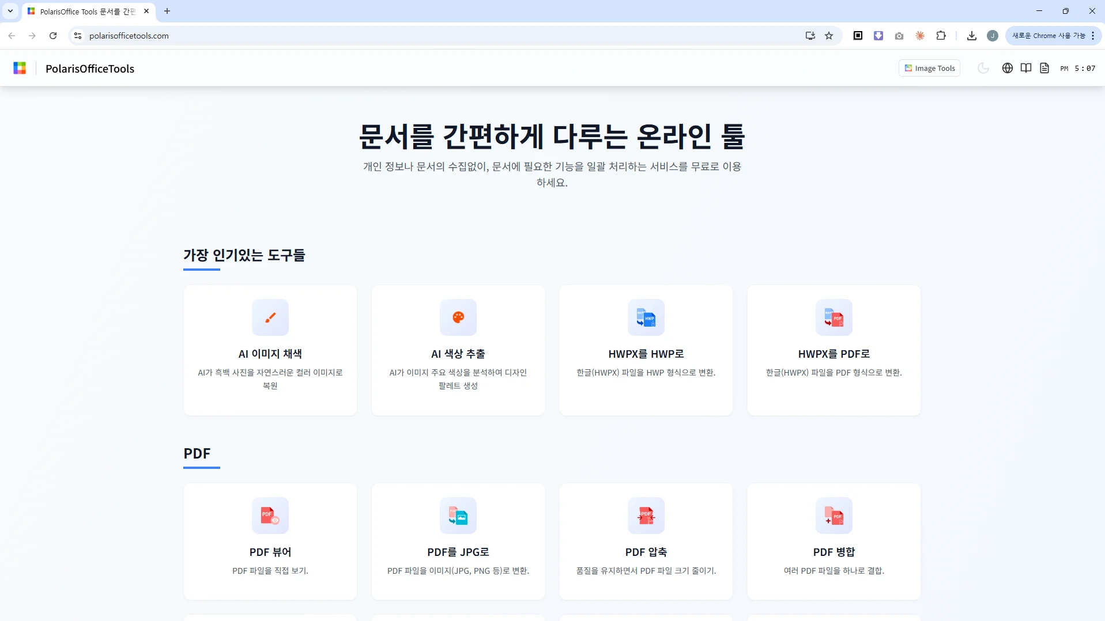Click the HWPX를 PDF로 conversion icon
Viewport: 1105px width, 621px height.
[x=834, y=317]
